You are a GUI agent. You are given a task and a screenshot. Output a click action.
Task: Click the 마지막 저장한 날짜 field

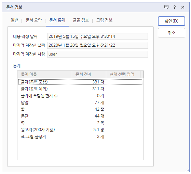coord(97,45)
